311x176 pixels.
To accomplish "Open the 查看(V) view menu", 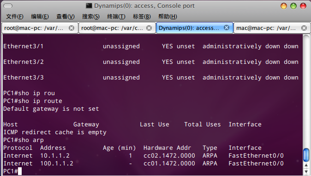I will [66, 17].
